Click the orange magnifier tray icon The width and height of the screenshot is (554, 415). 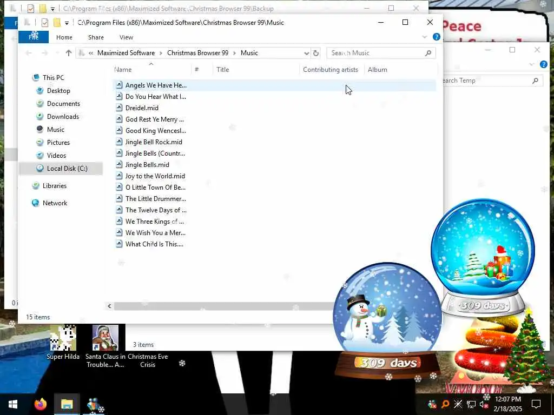445,404
